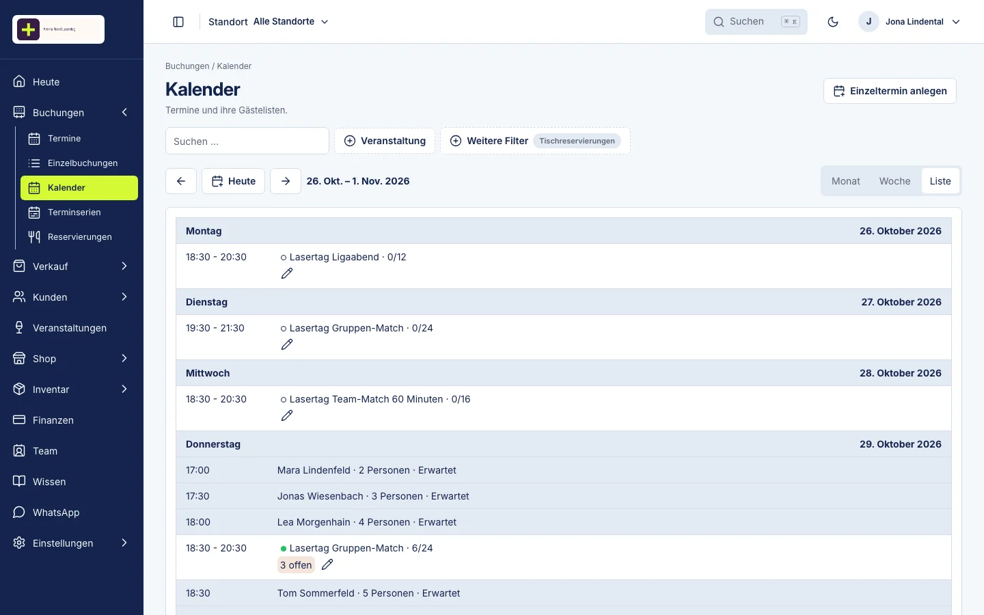
Task: Switch to Woche view
Action: tap(894, 181)
